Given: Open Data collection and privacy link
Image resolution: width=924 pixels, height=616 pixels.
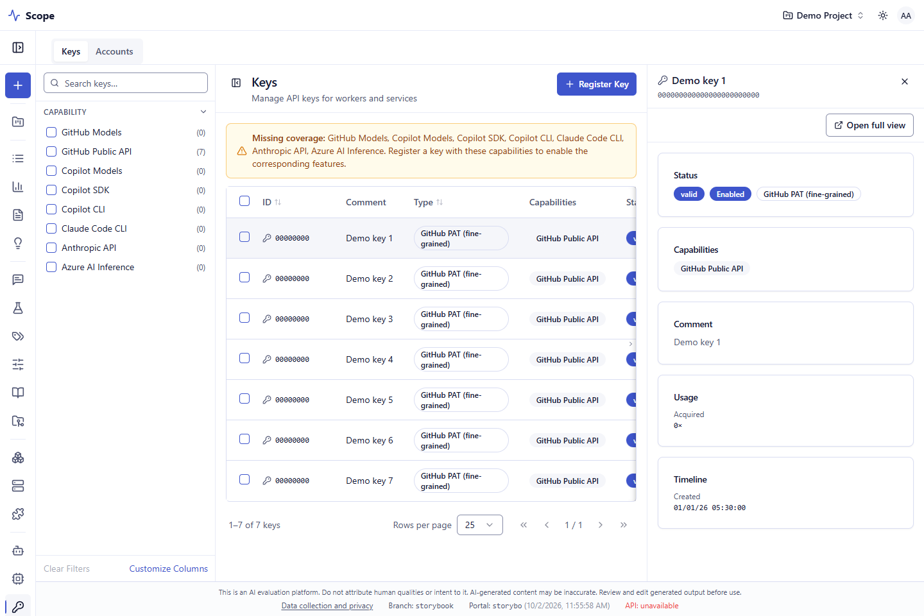Looking at the screenshot, I should click(x=327, y=606).
